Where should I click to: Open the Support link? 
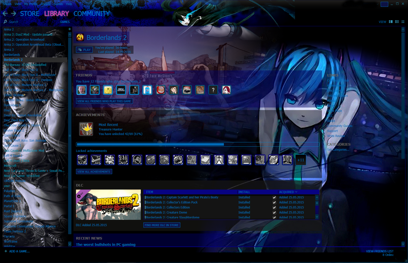click(332, 131)
